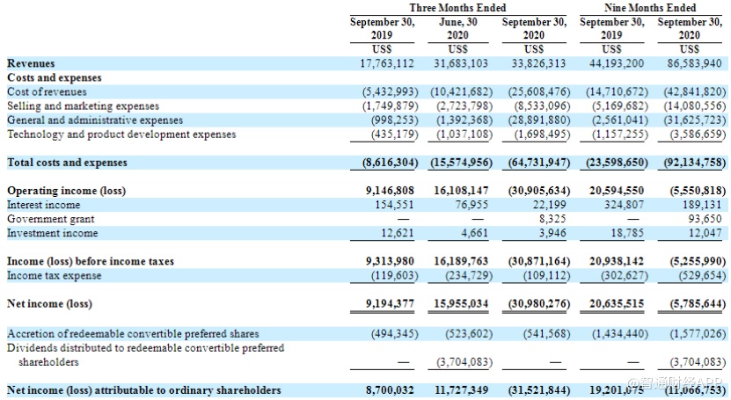
Task: Select Technology and product development expenses row
Action: point(121,135)
